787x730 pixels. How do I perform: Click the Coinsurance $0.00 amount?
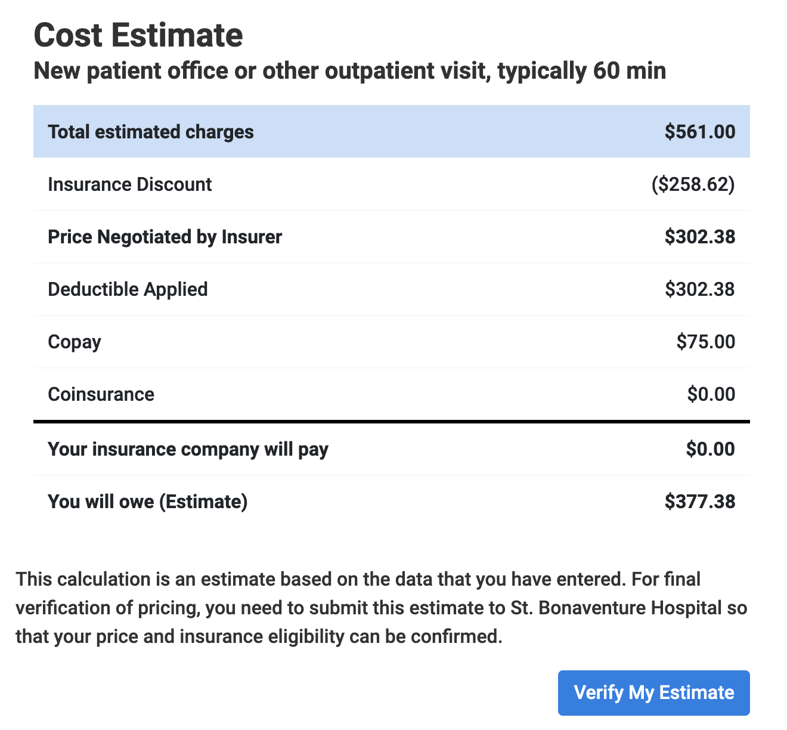[x=711, y=394]
